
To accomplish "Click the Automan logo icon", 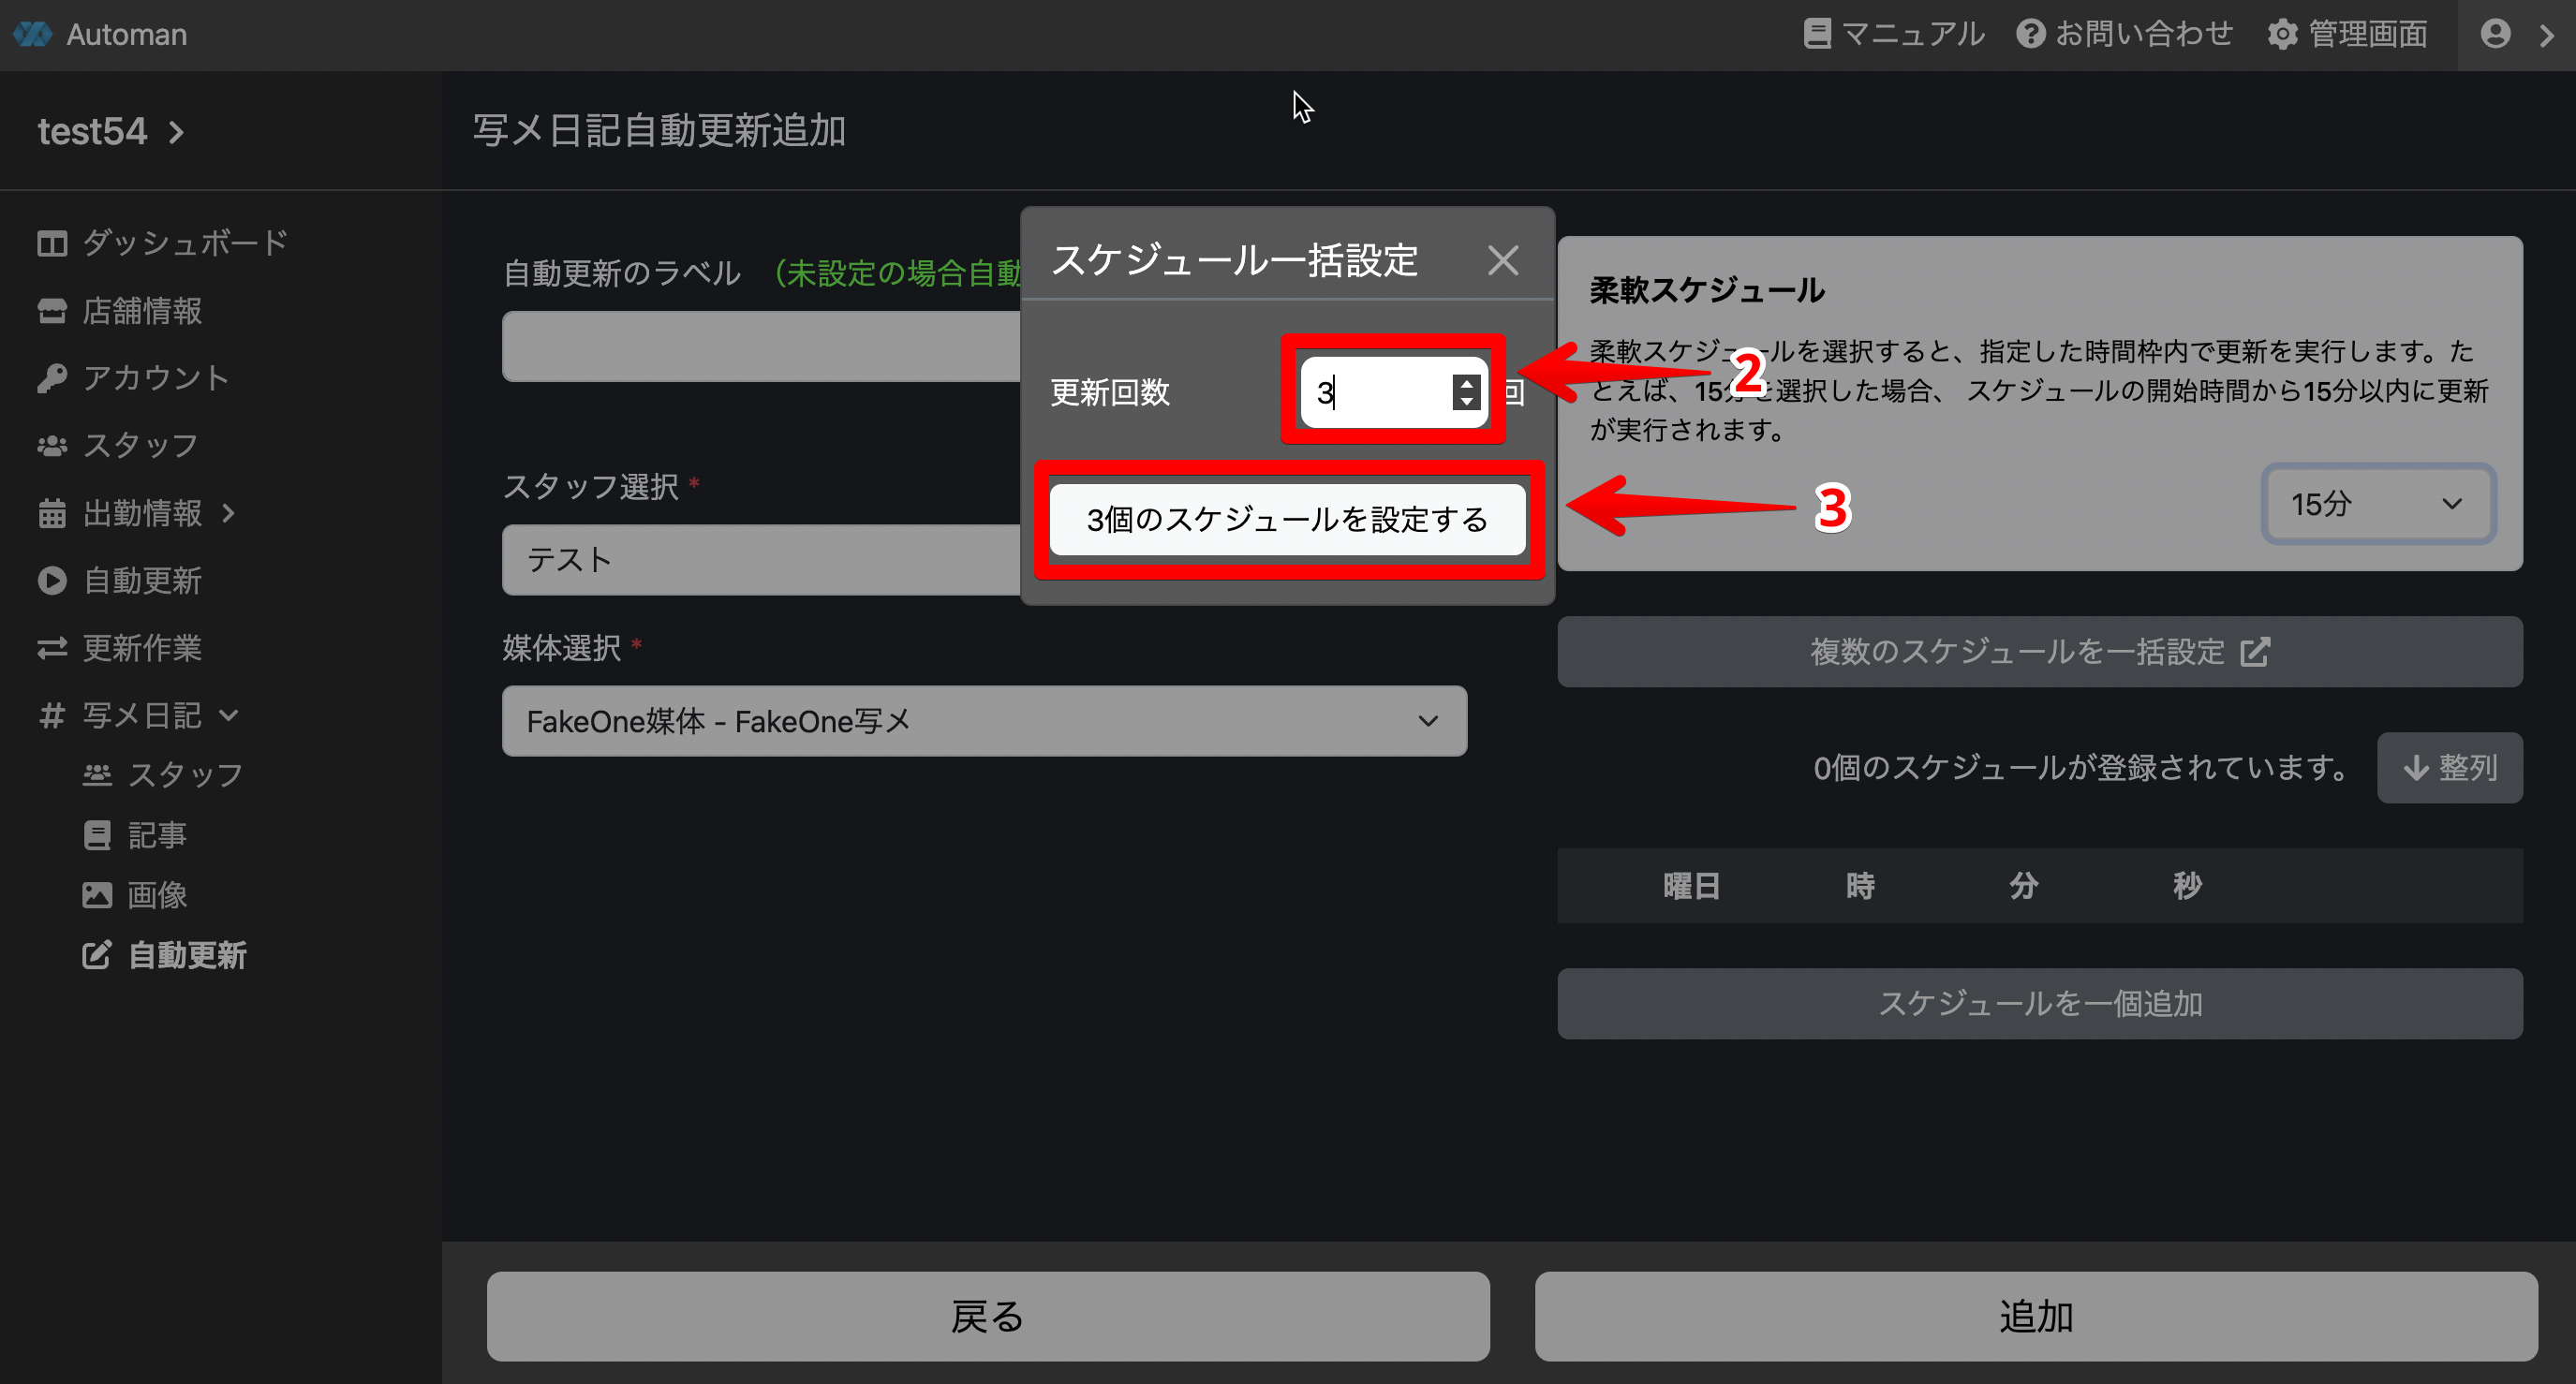I will tap(32, 34).
